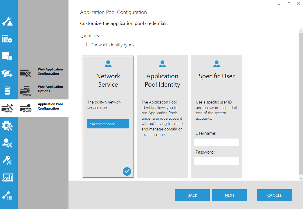Screen dimensions: 303x209
Task: Open Web Application Options step
Action: tap(43, 91)
